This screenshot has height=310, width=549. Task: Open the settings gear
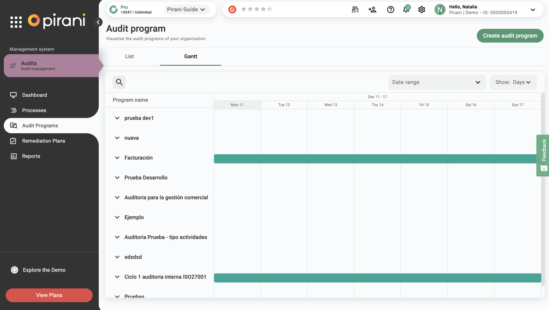click(x=422, y=10)
